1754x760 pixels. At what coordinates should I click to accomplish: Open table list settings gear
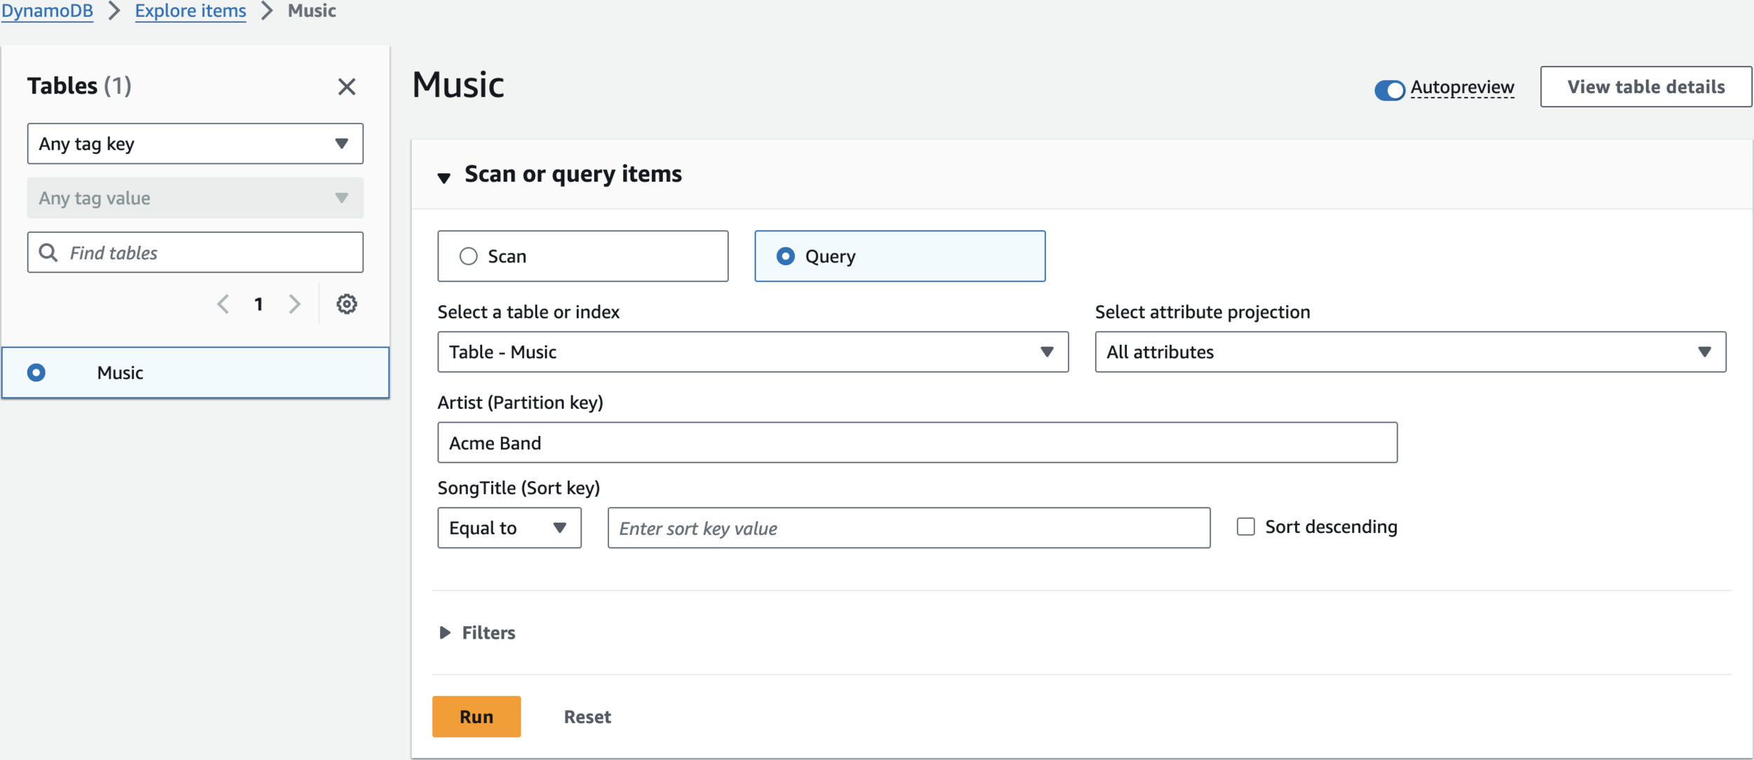click(347, 304)
